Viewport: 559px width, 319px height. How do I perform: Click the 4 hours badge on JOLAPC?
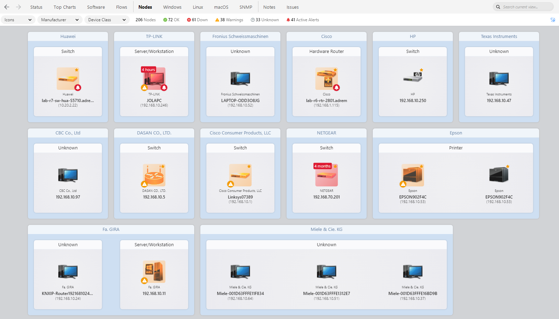pyautogui.click(x=148, y=70)
